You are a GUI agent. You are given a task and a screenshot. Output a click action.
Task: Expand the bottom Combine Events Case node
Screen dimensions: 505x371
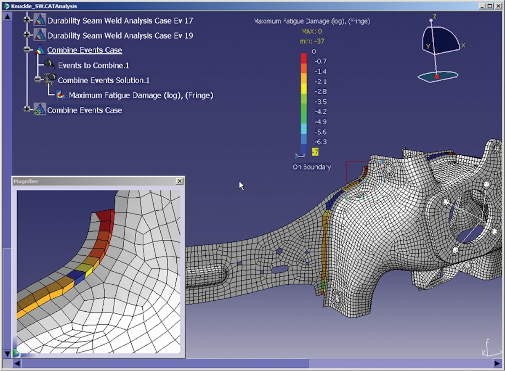[27, 110]
